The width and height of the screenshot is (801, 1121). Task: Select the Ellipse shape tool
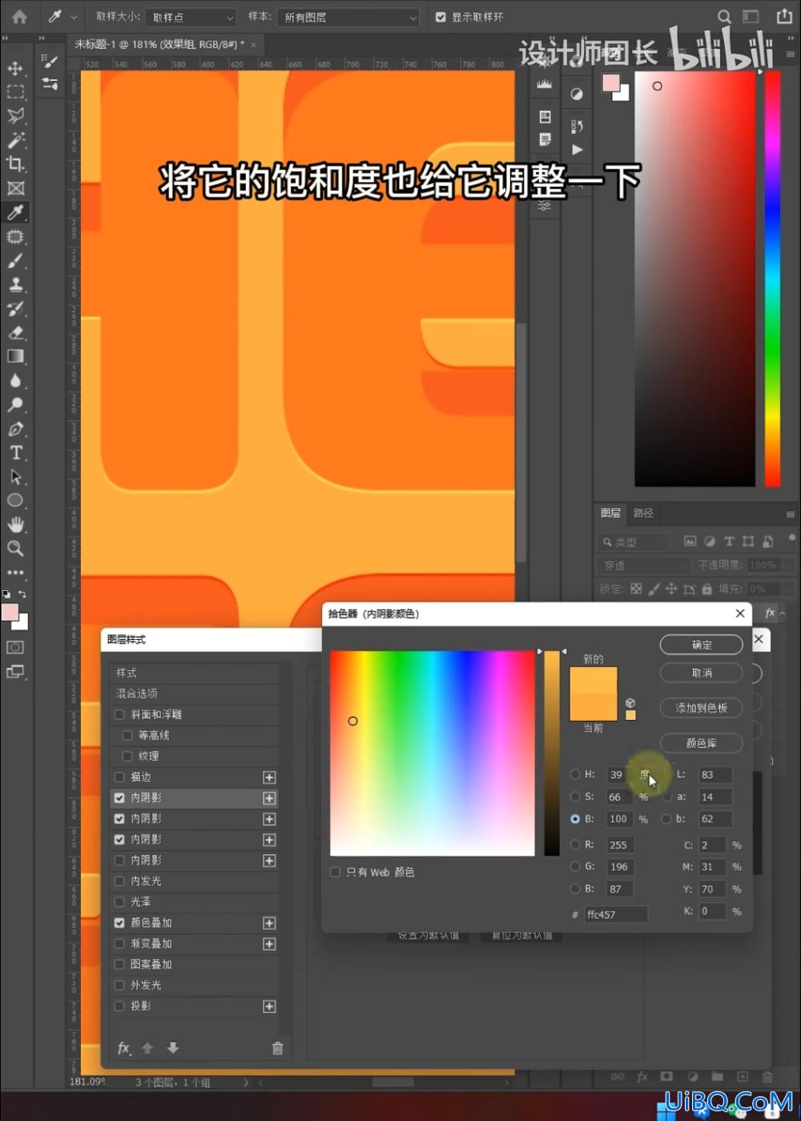point(15,500)
